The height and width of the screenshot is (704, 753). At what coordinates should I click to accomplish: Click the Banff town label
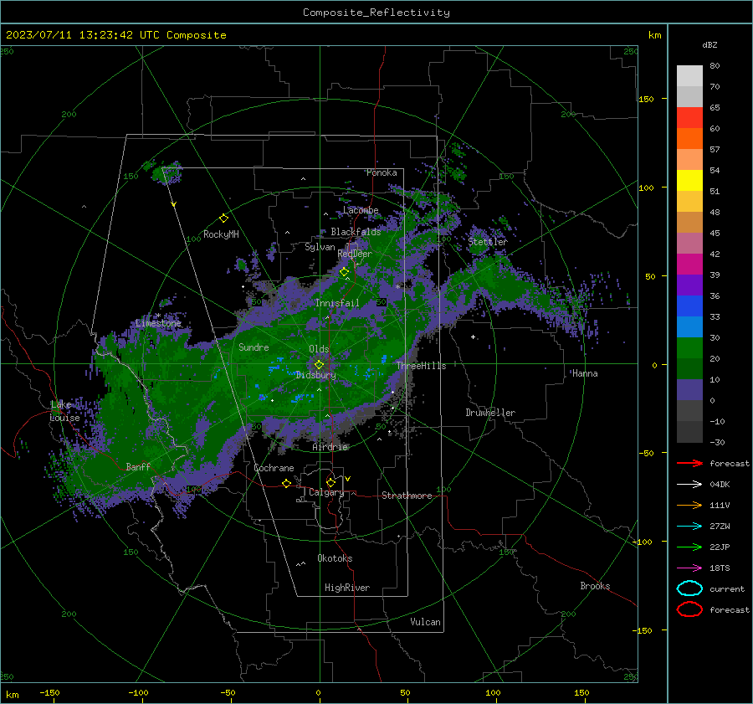138,466
